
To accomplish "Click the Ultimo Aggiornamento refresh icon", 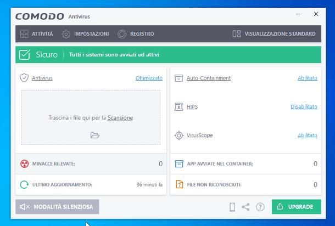I will coord(24,185).
